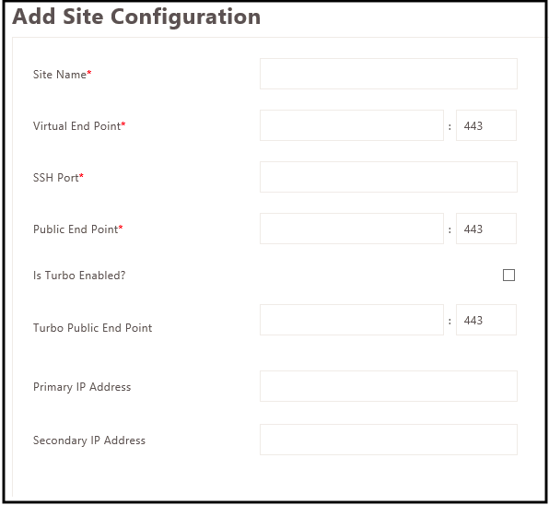Focus the Virtual End Point host field
Image resolution: width=549 pixels, height=505 pixels.
point(352,125)
